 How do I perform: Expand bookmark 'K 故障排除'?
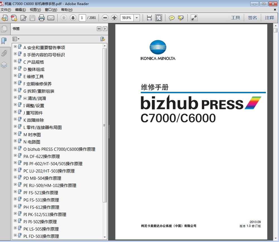click(x=15, y=119)
